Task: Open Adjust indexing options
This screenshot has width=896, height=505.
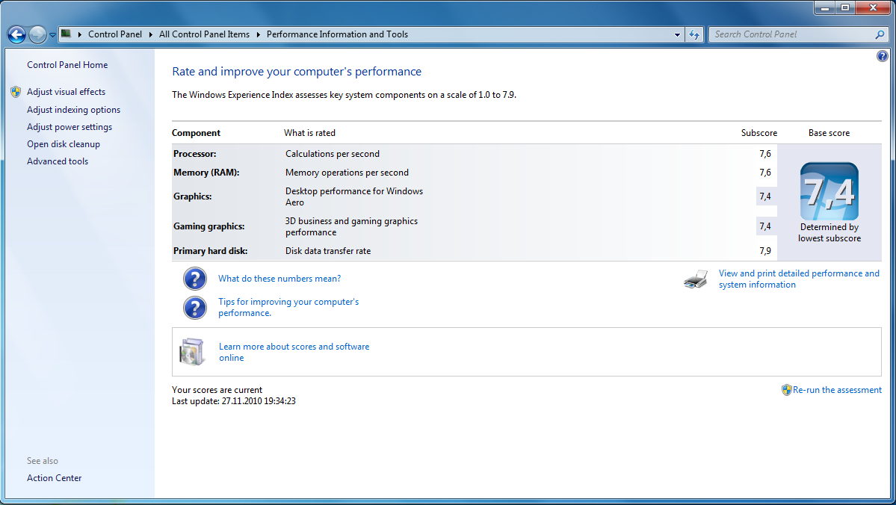Action: point(74,110)
